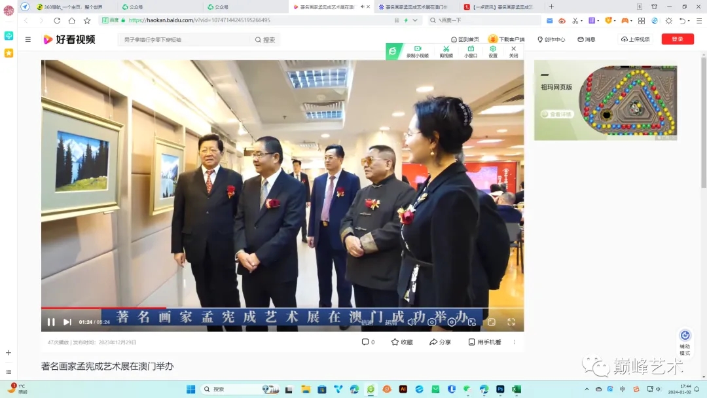Open the 消息 messages menu
The image size is (707, 398).
pyautogui.click(x=586, y=39)
